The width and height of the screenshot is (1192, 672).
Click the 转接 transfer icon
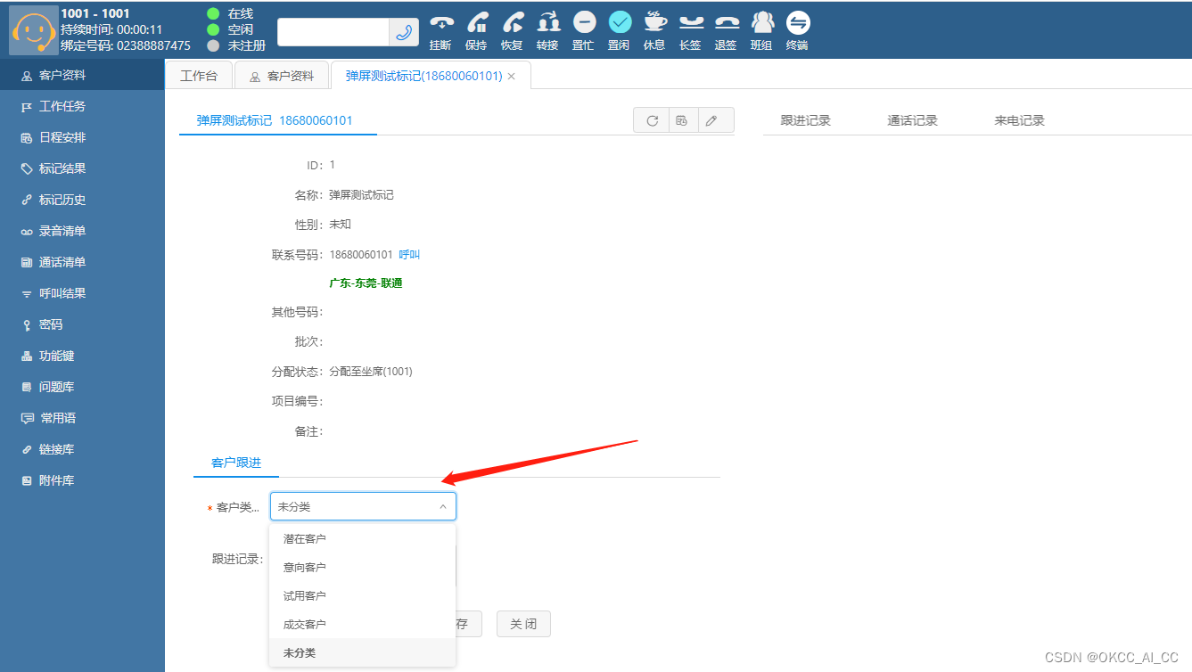click(547, 24)
